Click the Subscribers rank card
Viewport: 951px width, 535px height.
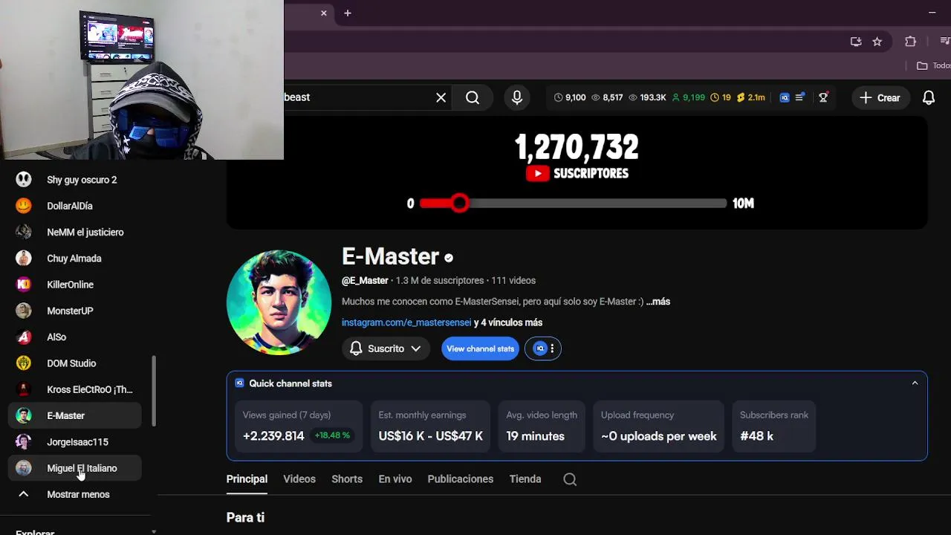[774, 427]
